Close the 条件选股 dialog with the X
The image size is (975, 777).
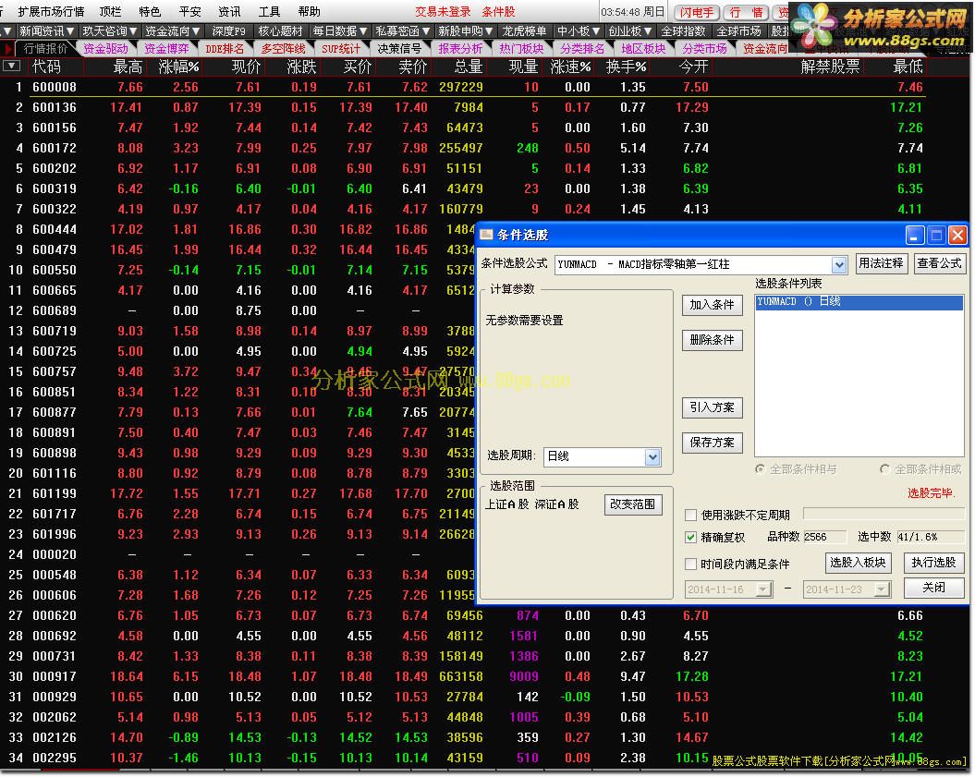[957, 235]
